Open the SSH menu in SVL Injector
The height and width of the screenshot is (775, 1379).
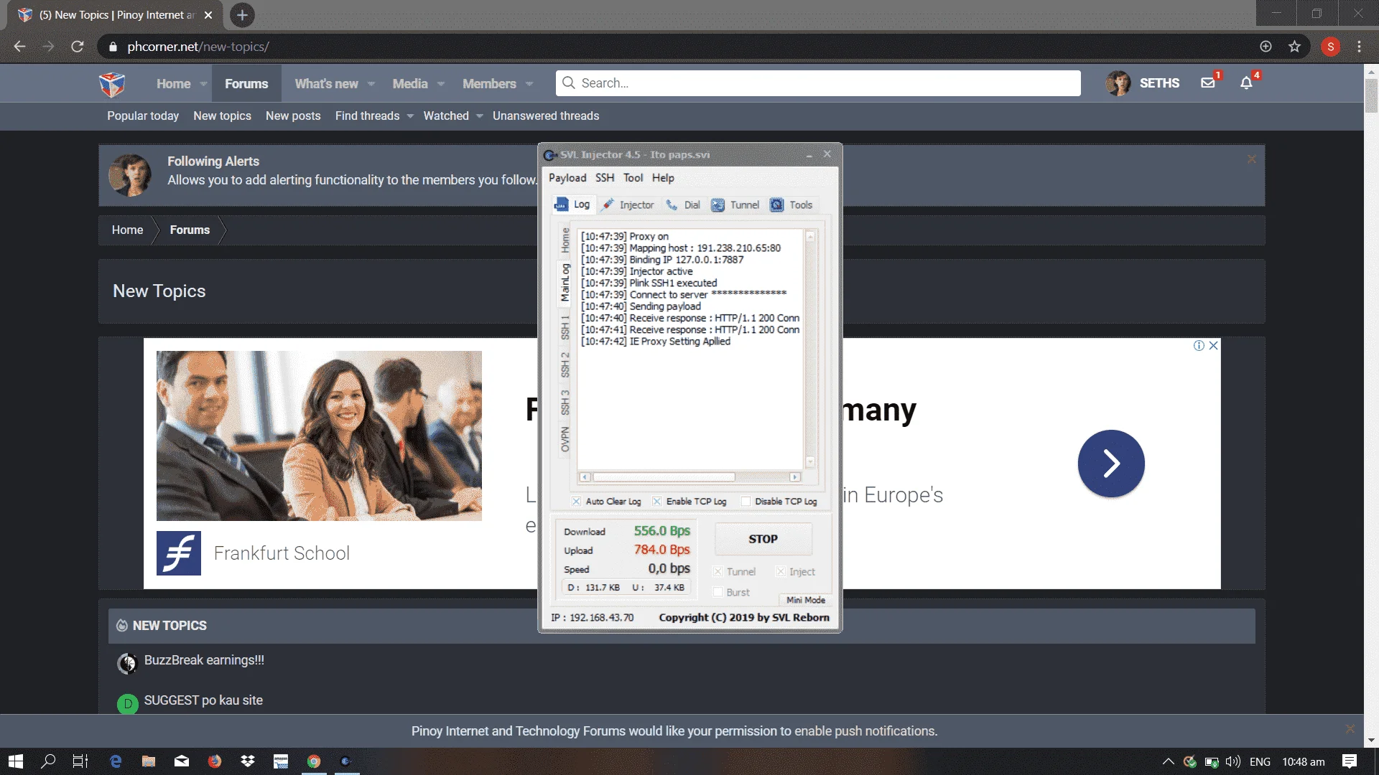605,178
